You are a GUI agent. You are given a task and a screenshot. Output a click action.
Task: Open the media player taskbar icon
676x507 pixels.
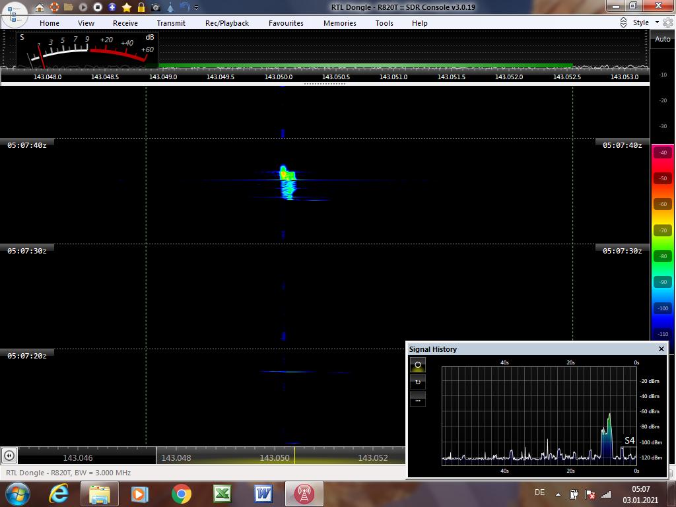click(x=139, y=494)
